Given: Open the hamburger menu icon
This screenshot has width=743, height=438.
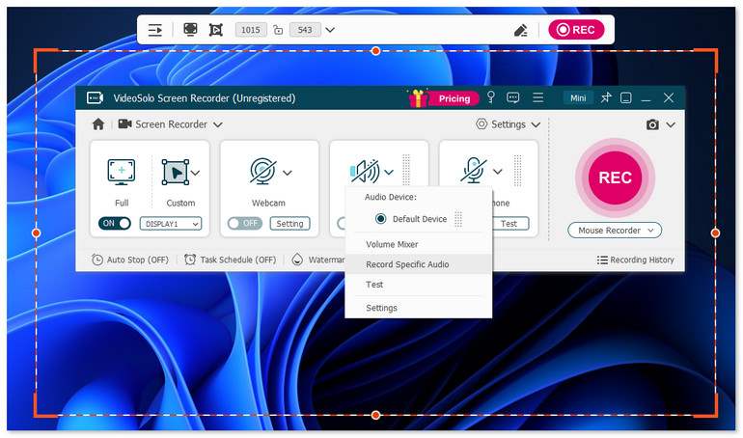Looking at the screenshot, I should (x=537, y=97).
